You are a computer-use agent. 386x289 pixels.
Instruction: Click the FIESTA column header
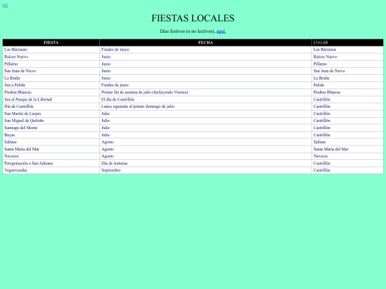pyautogui.click(x=51, y=43)
